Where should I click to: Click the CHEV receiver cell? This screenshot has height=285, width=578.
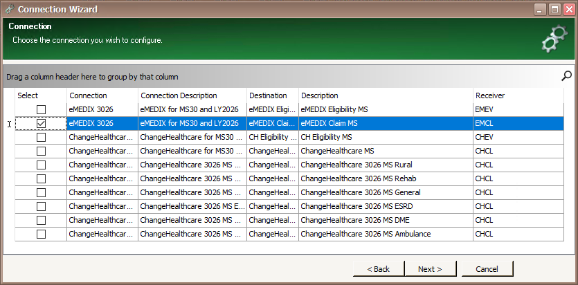point(518,138)
